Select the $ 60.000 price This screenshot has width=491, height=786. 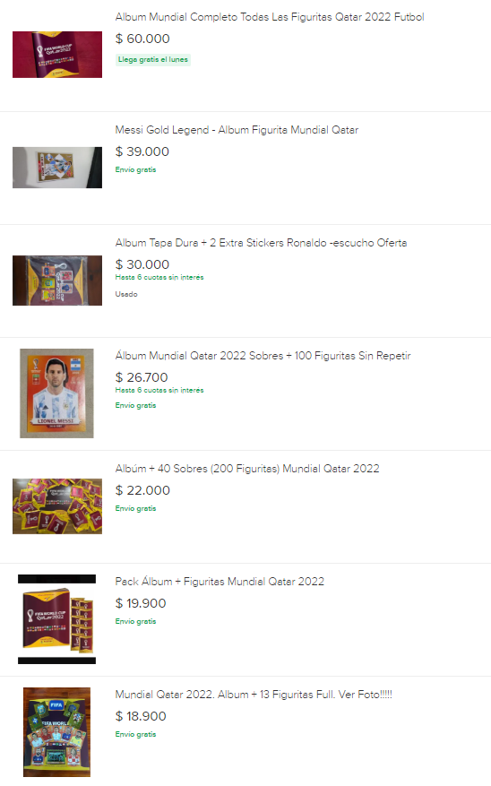coord(142,39)
